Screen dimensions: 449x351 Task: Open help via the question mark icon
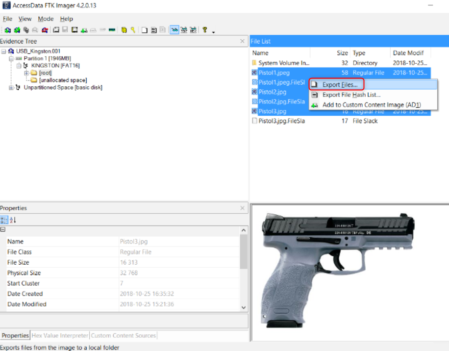coord(205,30)
